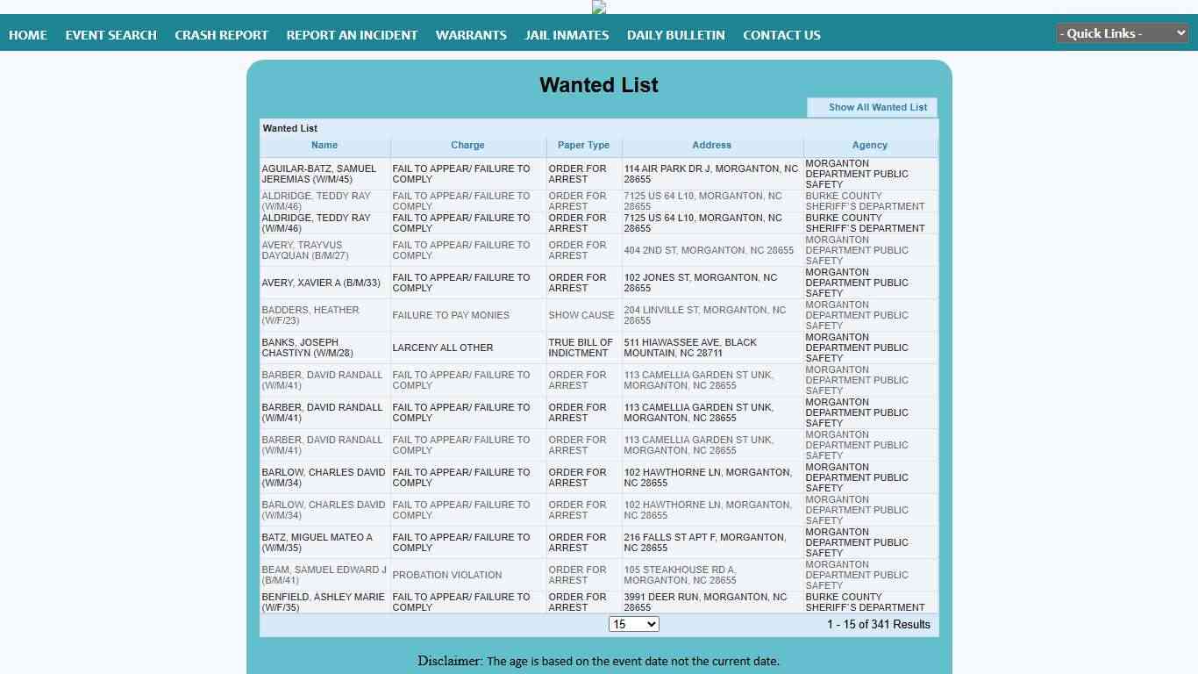Sort the list by Charge header

467,145
